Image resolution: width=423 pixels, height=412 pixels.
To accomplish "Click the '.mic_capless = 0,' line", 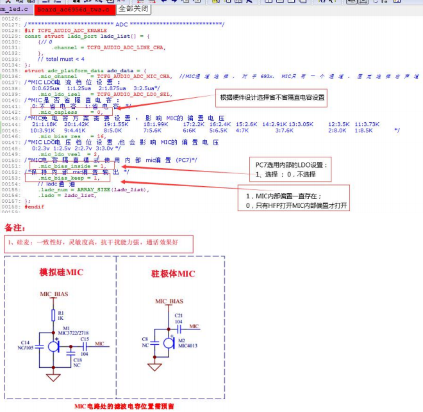I will [70, 112].
